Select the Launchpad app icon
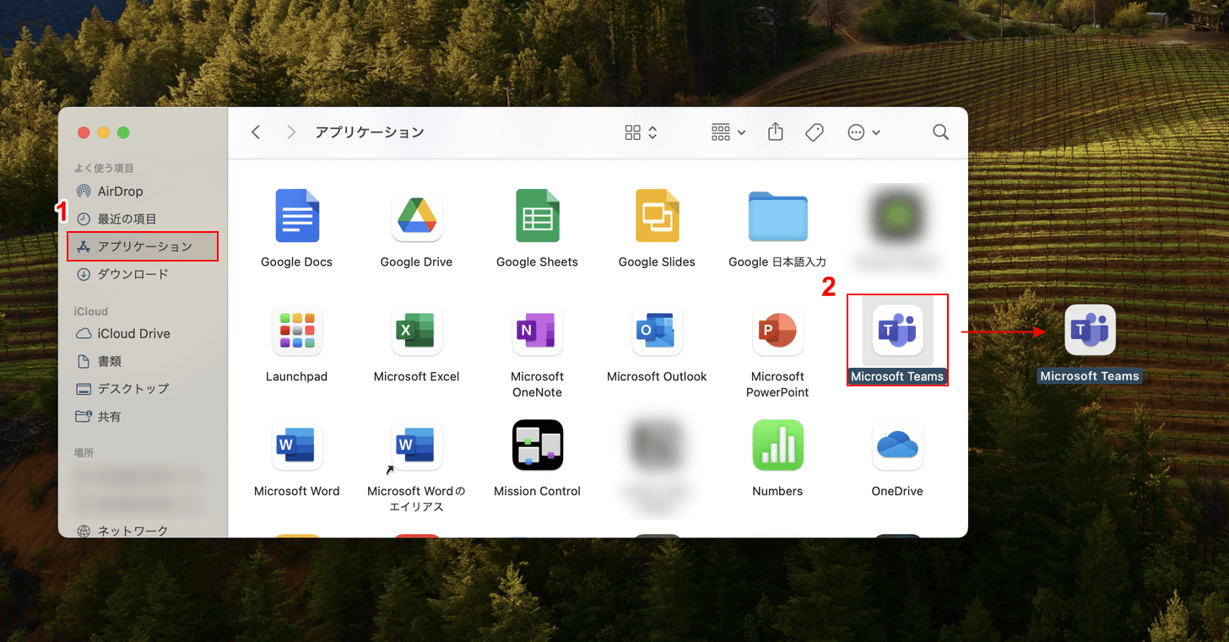Viewport: 1229px width, 642px height. pos(297,330)
